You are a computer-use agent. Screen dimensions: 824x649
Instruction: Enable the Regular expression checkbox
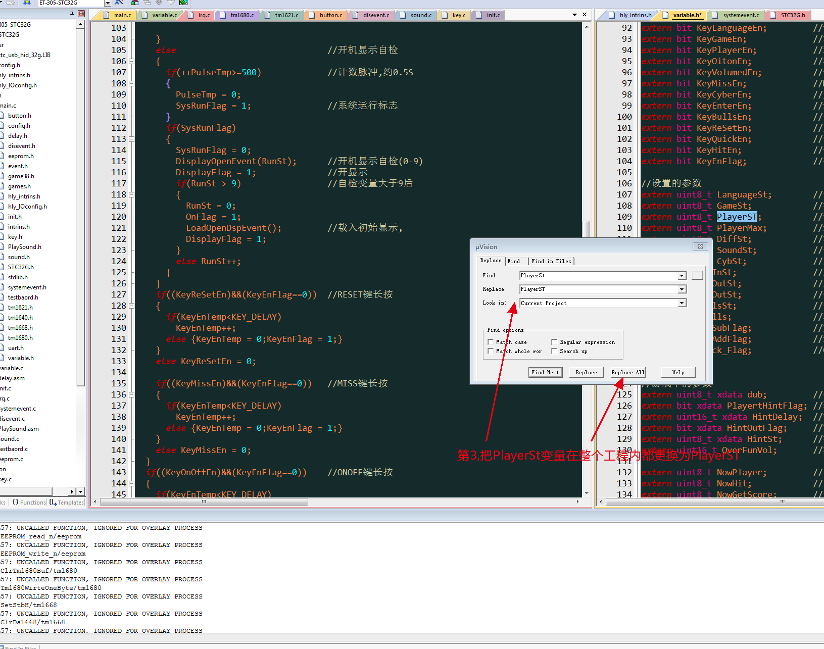pos(554,342)
